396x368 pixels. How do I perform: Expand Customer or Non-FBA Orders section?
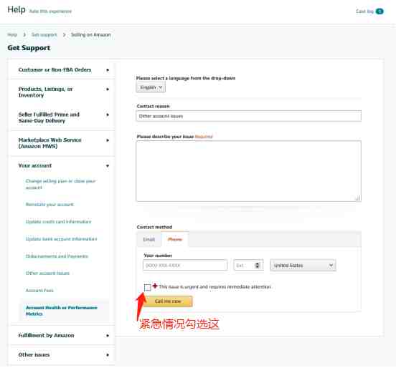[62, 70]
